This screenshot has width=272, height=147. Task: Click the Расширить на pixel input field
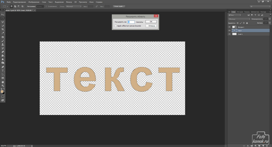(x=131, y=22)
